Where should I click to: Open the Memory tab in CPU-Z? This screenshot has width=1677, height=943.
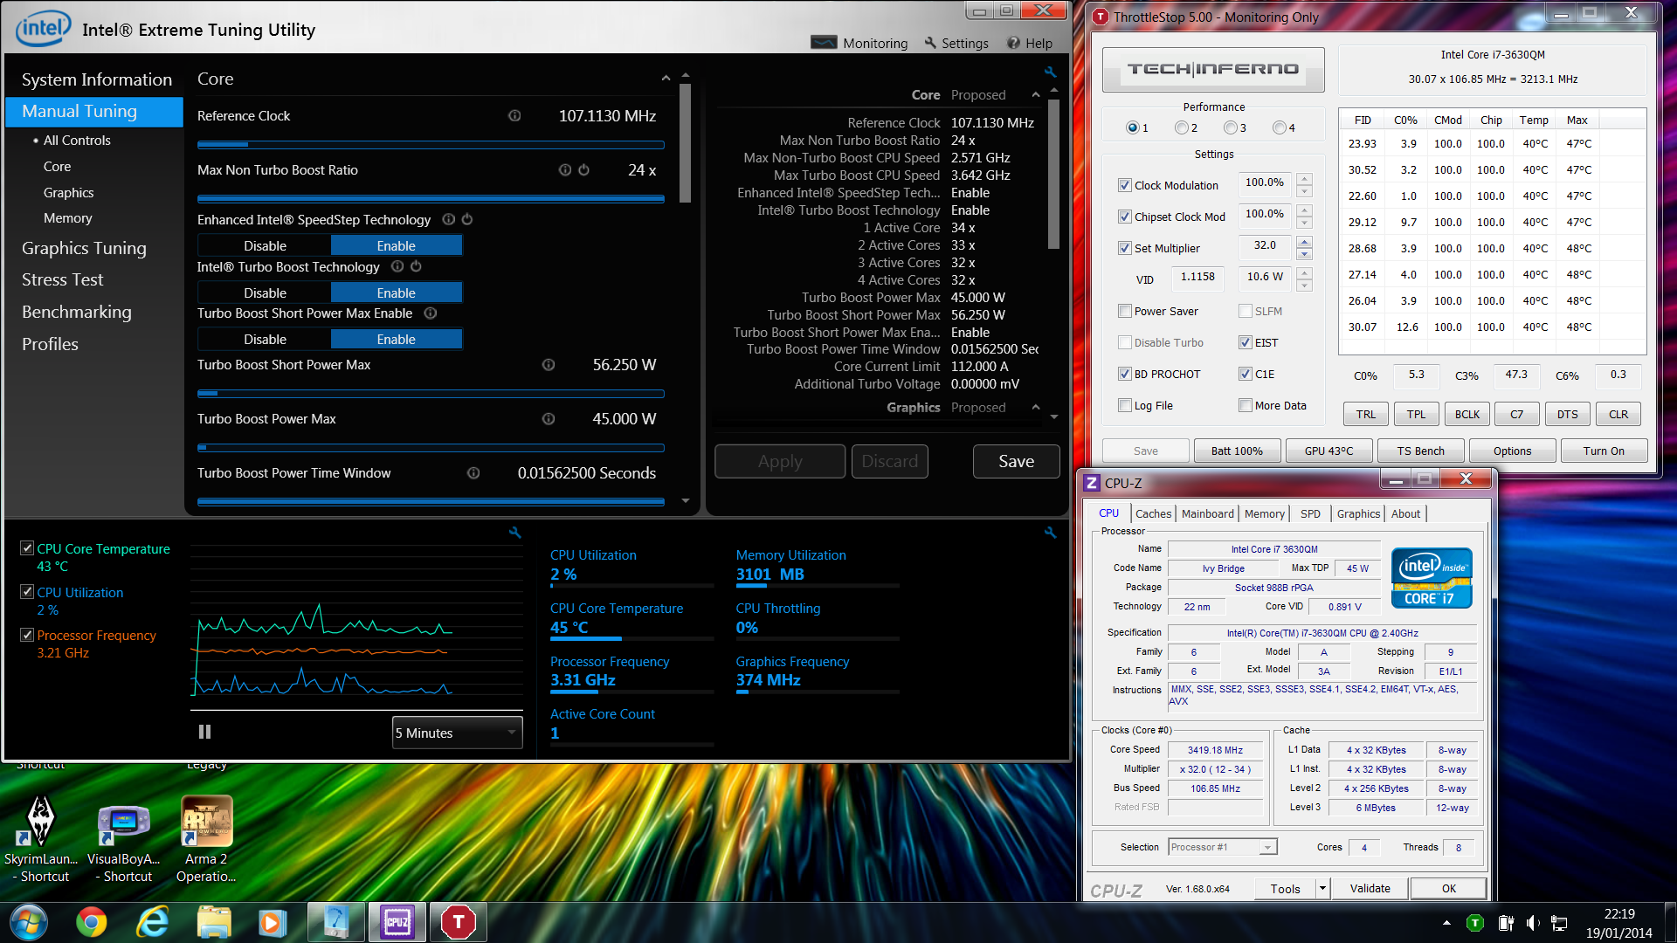1264,514
